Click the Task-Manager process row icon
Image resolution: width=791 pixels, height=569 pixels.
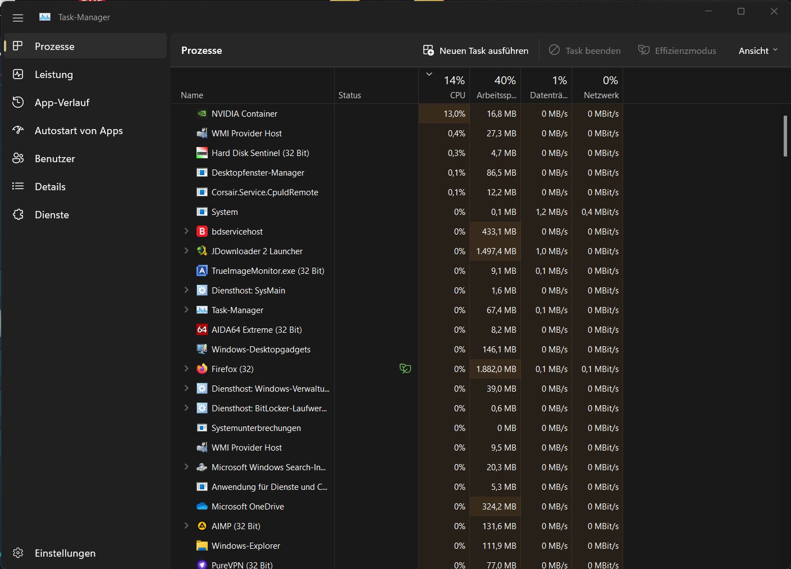[x=202, y=310]
